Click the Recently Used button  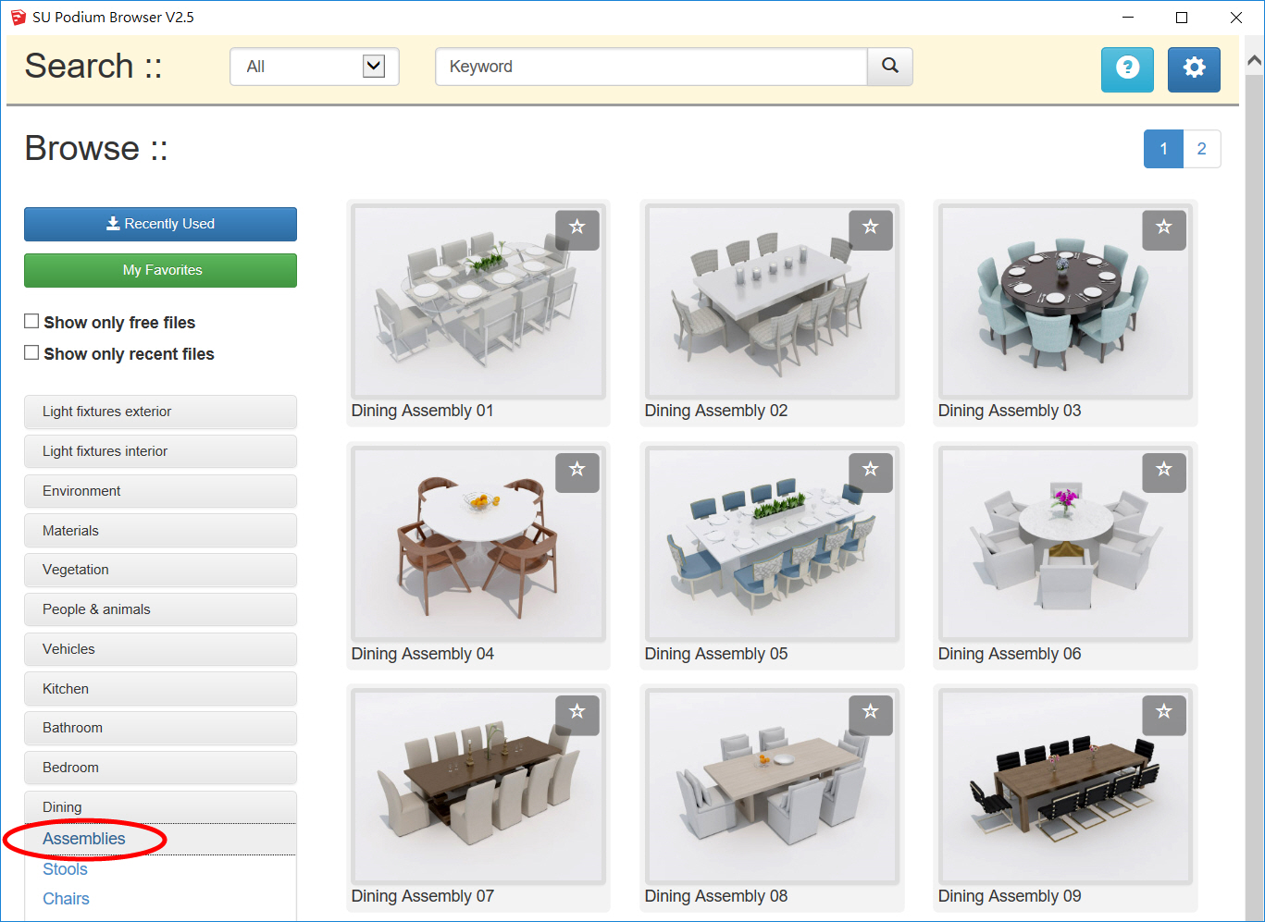160,224
